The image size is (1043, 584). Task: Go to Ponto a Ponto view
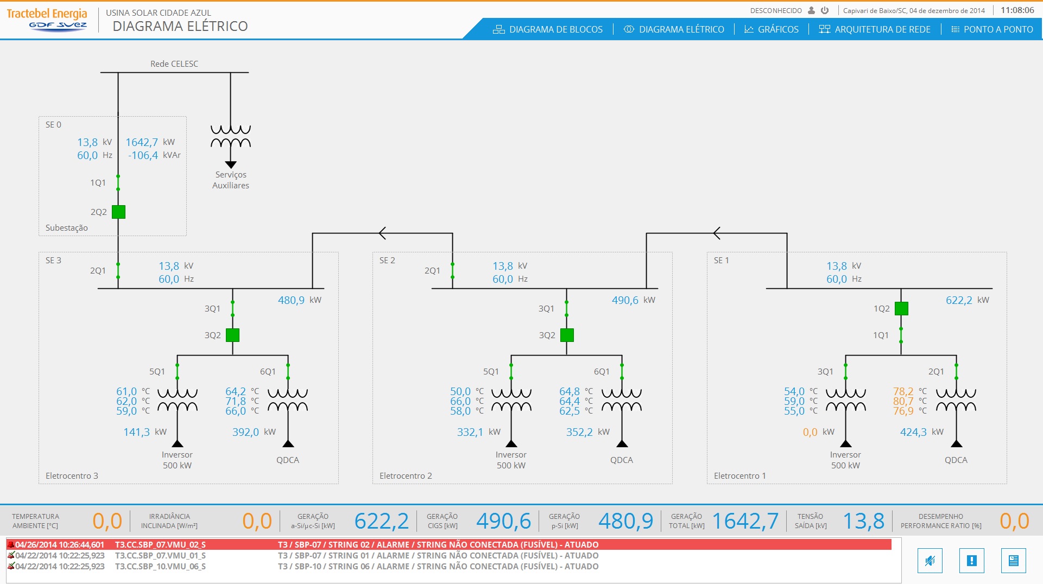993,29
